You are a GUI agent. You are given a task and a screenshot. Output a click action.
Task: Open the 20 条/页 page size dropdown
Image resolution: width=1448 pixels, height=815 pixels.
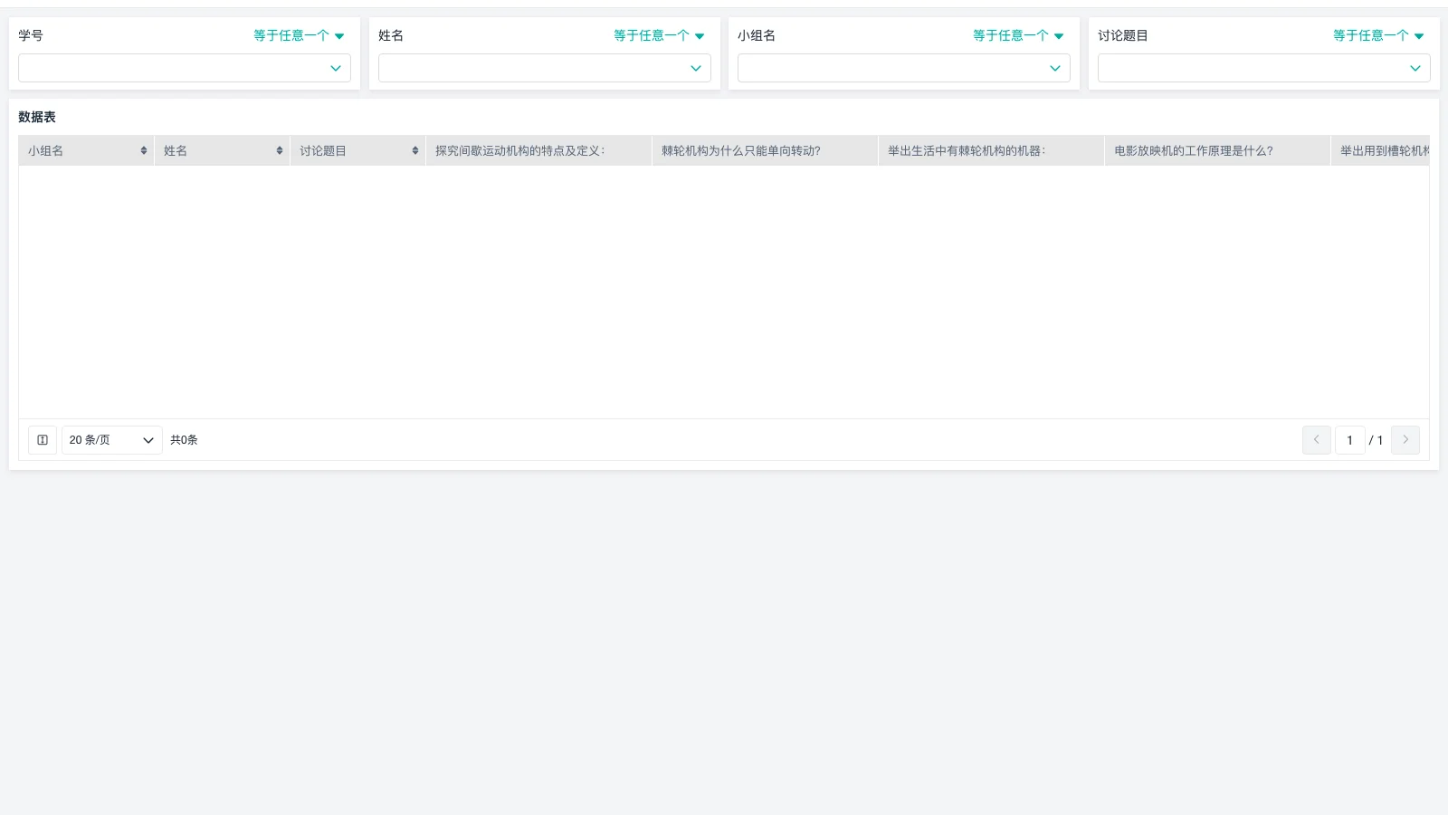coord(111,440)
